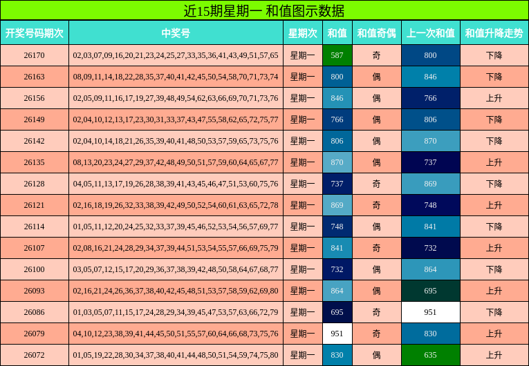Select period number 26121
Image resolution: width=529 pixels, height=366 pixels.
click(35, 205)
